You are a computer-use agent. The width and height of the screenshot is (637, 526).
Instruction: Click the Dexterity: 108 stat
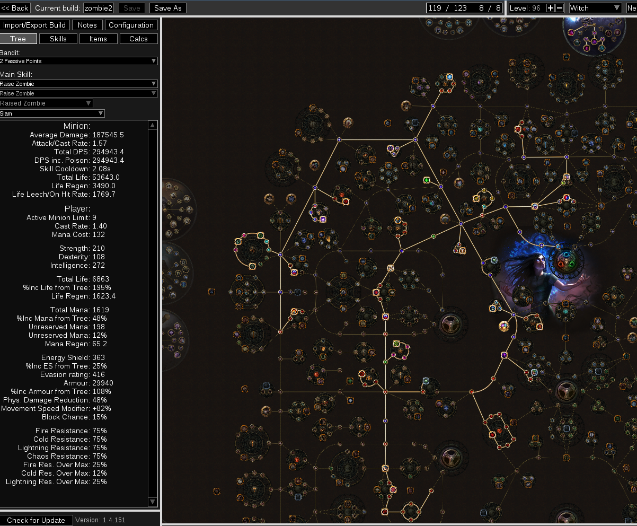point(81,257)
